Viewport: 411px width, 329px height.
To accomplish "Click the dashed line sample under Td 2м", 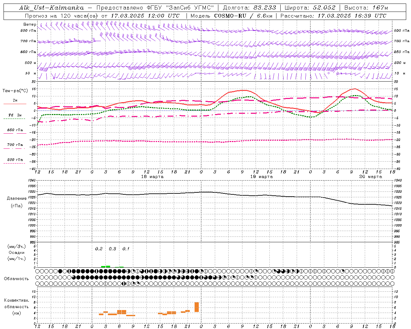I will coord(14,119).
